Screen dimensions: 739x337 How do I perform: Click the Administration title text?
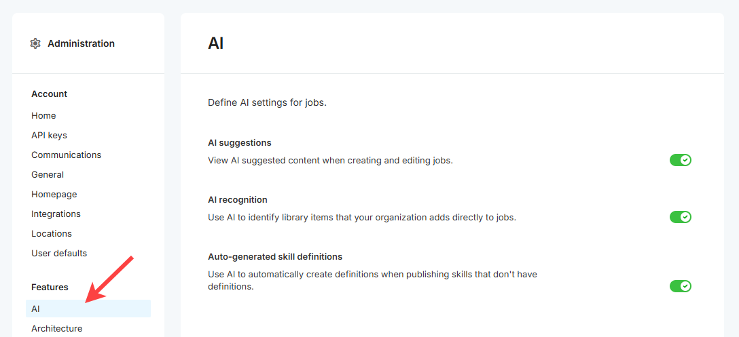click(x=81, y=43)
